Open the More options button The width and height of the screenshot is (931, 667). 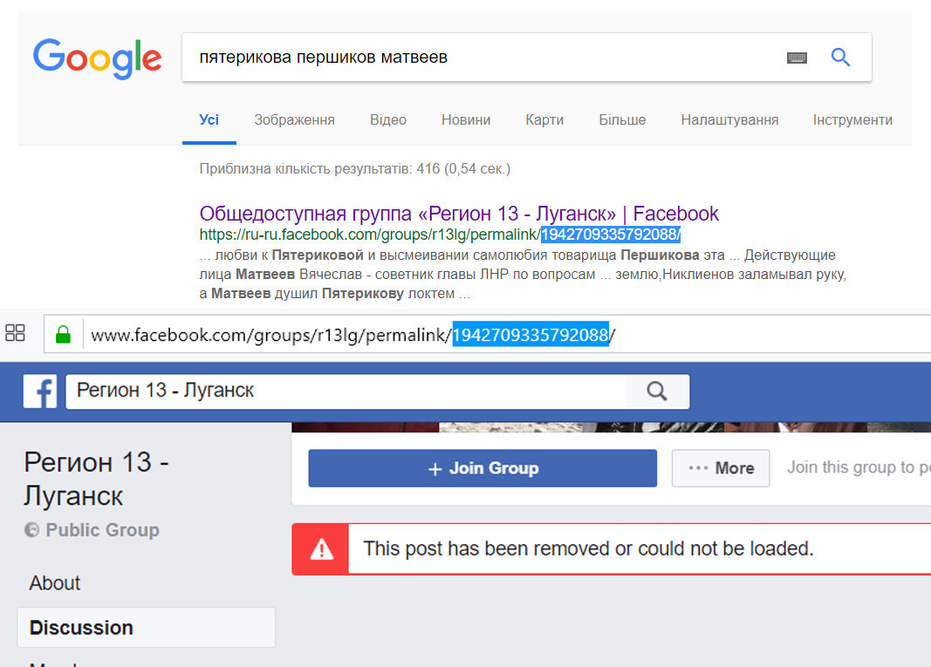(720, 468)
